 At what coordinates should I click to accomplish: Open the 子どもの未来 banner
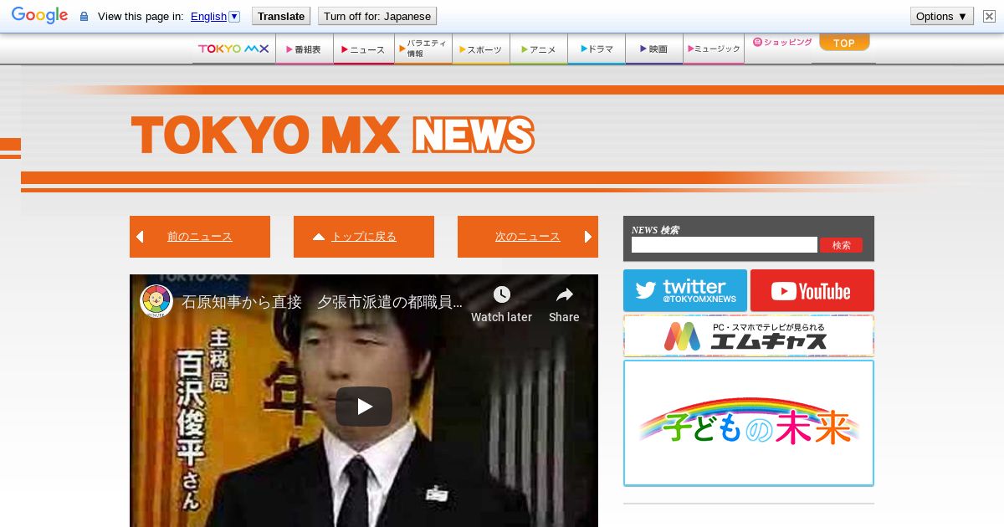(x=749, y=423)
